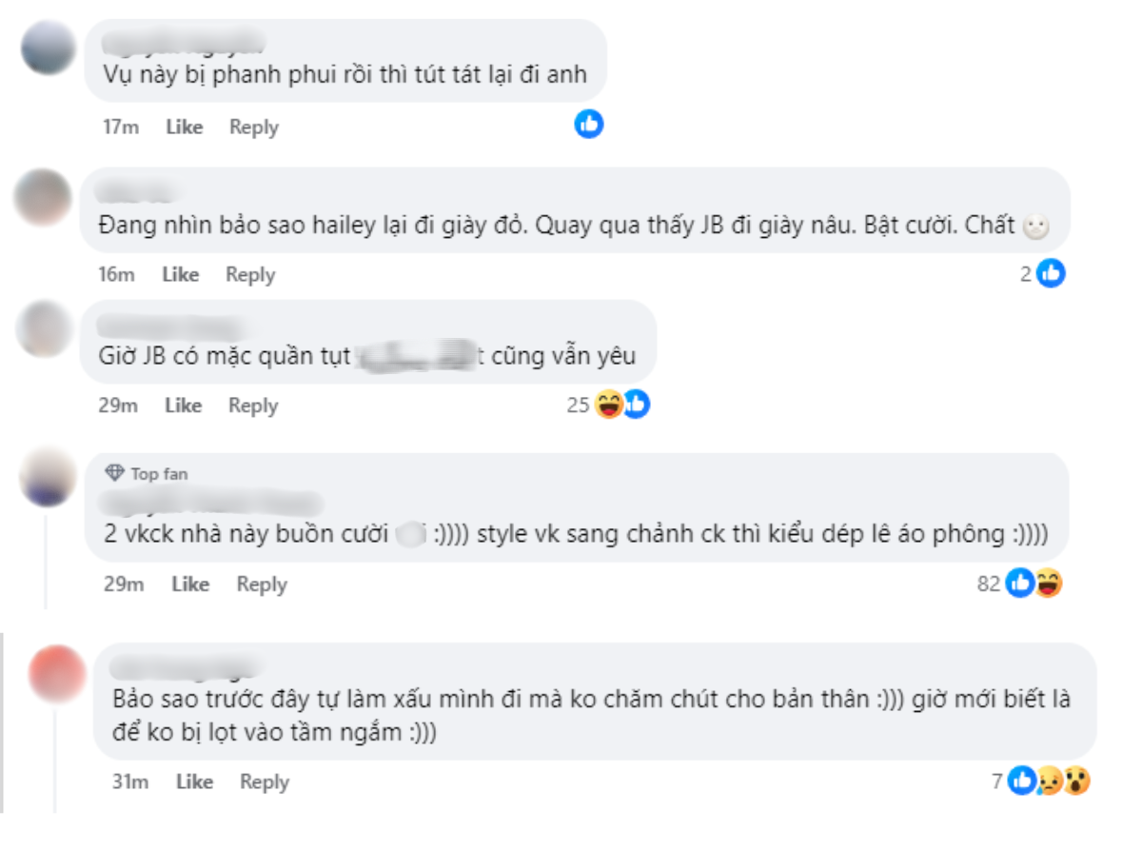
Task: Open the profile avatar of the first commenter
Action: [x=49, y=48]
